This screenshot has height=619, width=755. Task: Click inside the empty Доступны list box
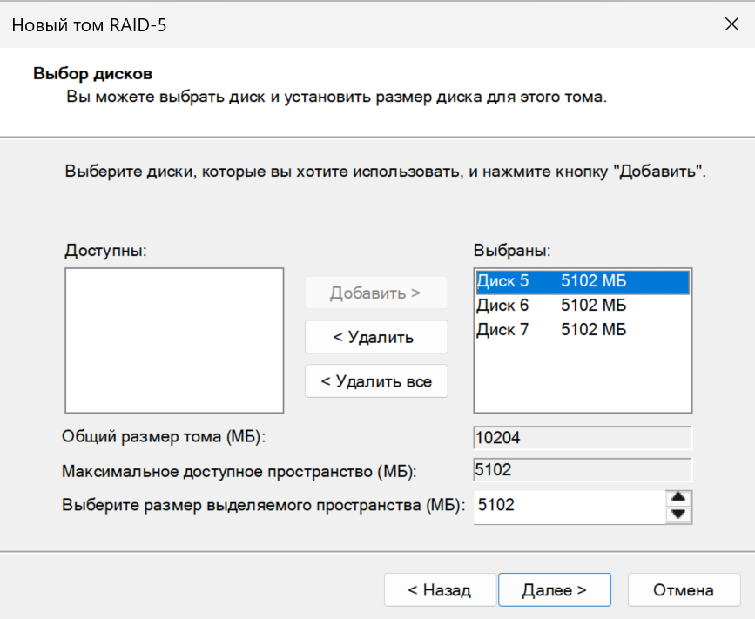click(174, 340)
